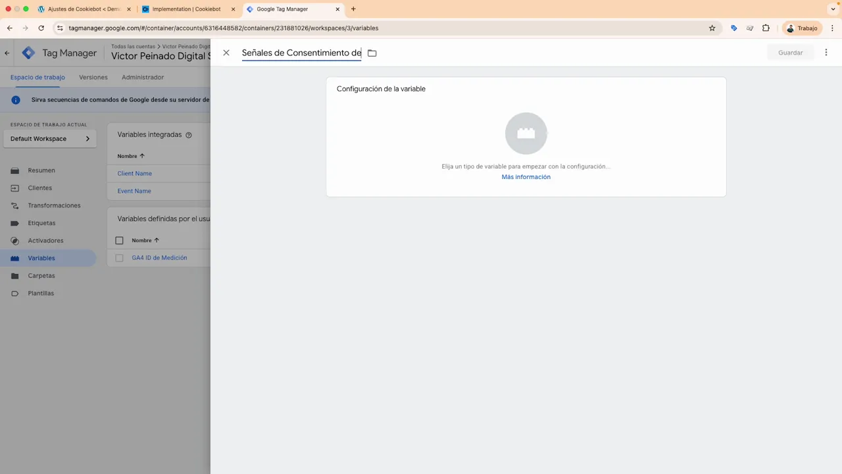Viewport: 842px width, 474px height.
Task: Check the GA4 ID de Medición checkbox
Action: (119, 257)
